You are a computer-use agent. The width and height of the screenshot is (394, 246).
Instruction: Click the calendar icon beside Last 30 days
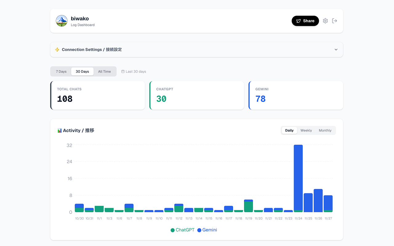pos(123,72)
